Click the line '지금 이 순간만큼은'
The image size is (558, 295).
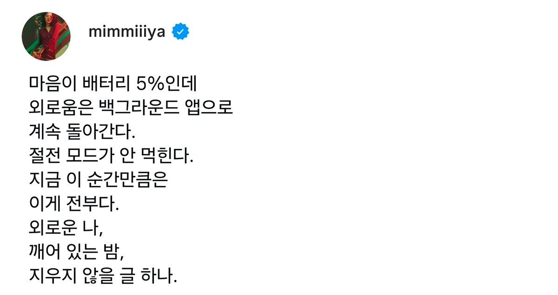[x=97, y=181]
